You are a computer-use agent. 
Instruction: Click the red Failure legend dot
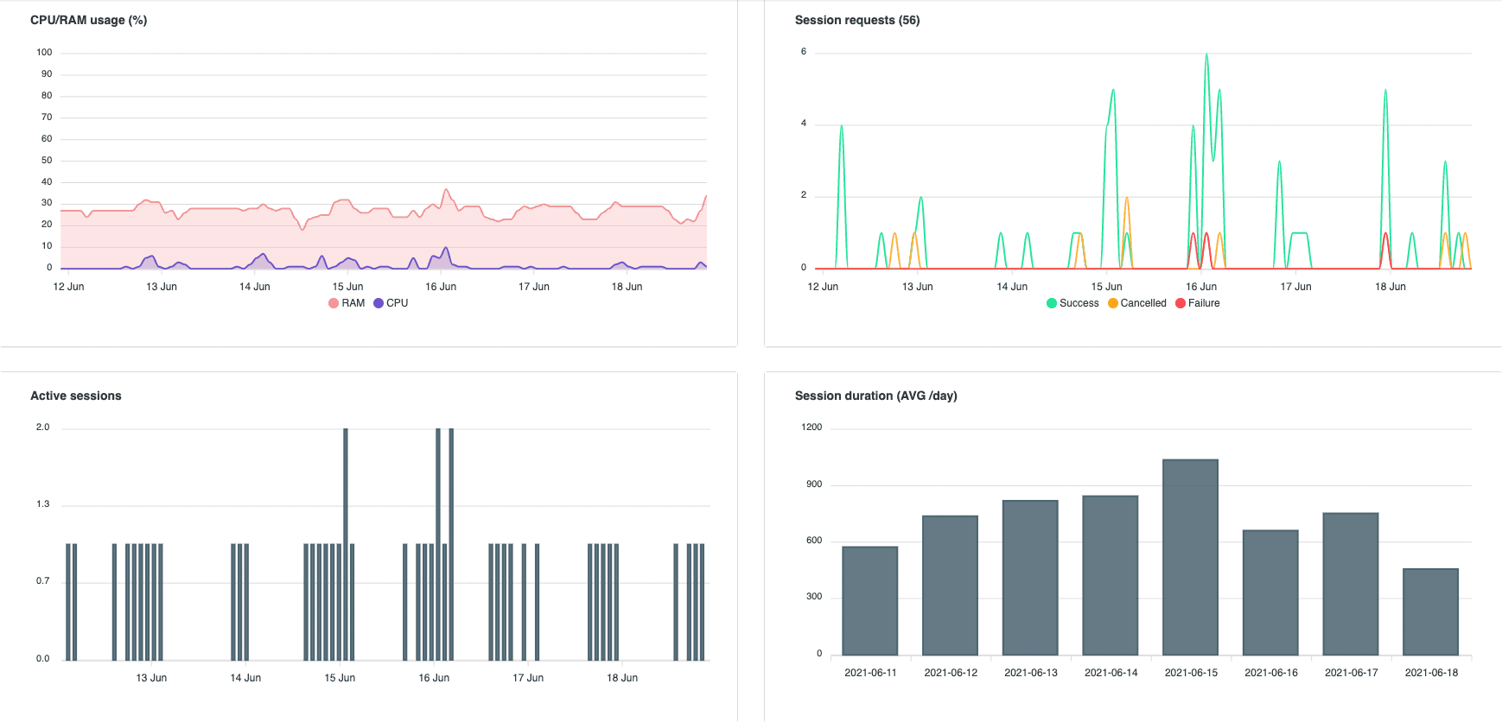click(1181, 303)
